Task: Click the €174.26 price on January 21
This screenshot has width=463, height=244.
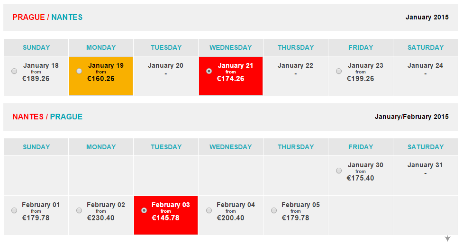Action: click(x=231, y=79)
